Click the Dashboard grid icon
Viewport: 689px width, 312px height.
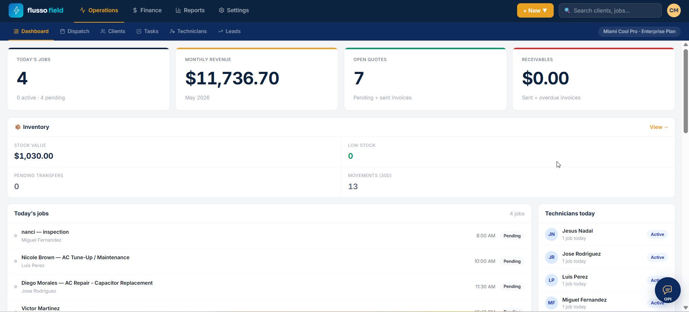[16, 31]
